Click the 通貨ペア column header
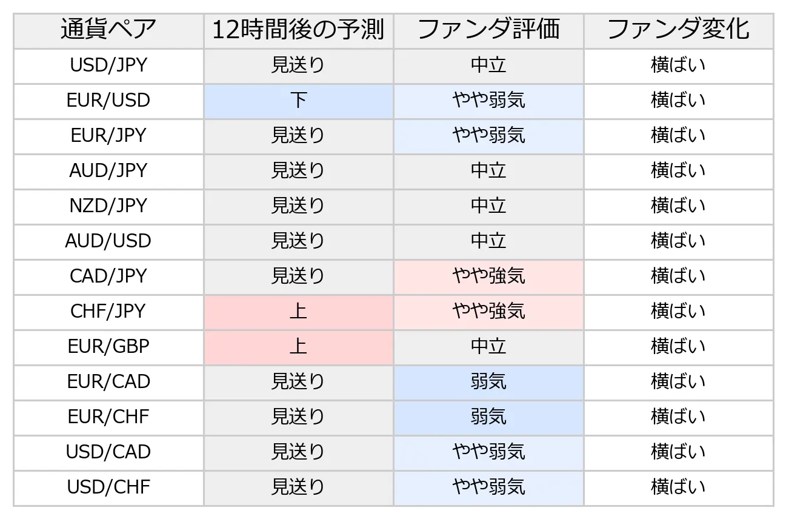 coord(108,30)
